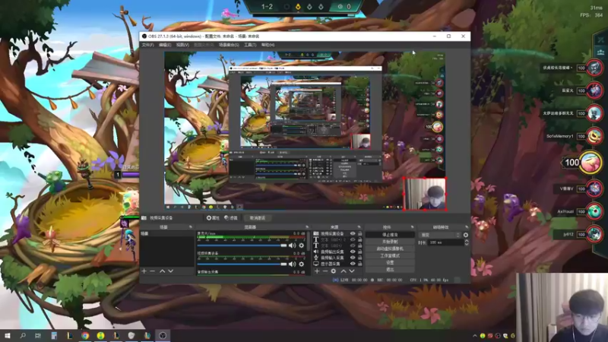This screenshot has height=342, width=608.
Task: Add a new scene with the plus icon
Action: point(144,271)
